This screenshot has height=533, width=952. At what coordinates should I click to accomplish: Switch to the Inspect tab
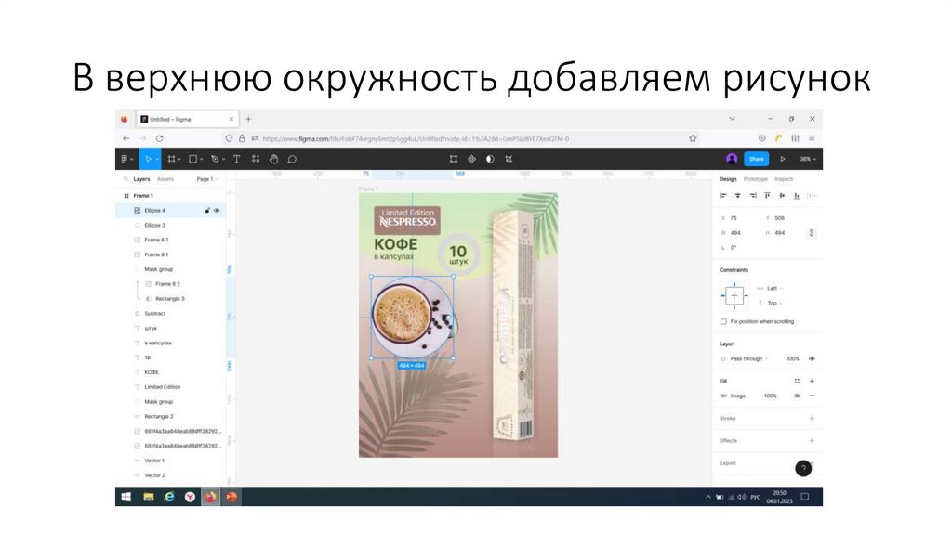(784, 179)
